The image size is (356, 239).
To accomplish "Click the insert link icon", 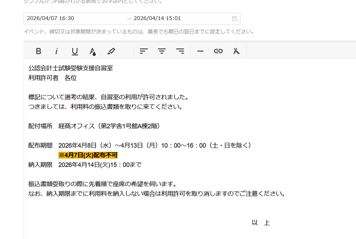I will (x=218, y=51).
